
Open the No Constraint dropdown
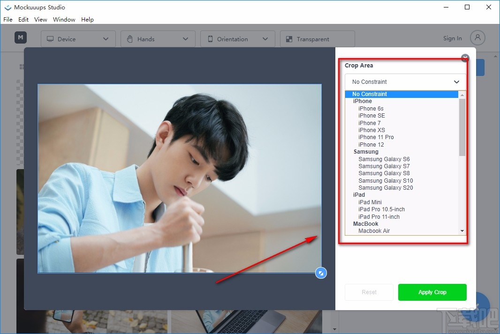(405, 82)
